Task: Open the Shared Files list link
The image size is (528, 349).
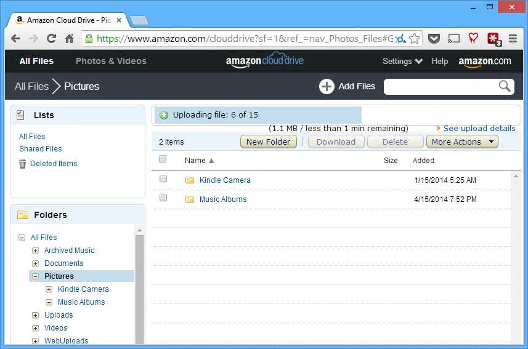Action: (x=41, y=149)
